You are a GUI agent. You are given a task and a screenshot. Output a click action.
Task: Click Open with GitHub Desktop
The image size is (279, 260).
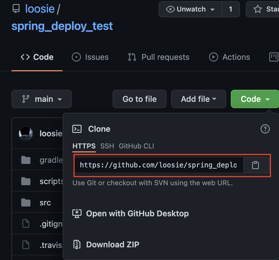pyautogui.click(x=137, y=214)
